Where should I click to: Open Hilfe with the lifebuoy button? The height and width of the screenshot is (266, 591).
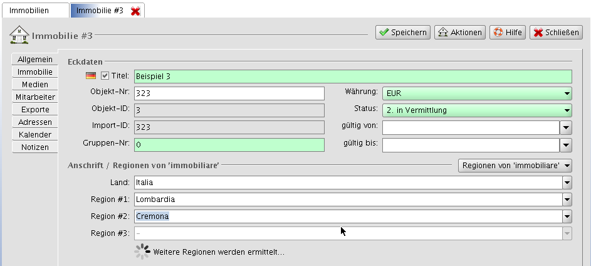click(x=507, y=33)
